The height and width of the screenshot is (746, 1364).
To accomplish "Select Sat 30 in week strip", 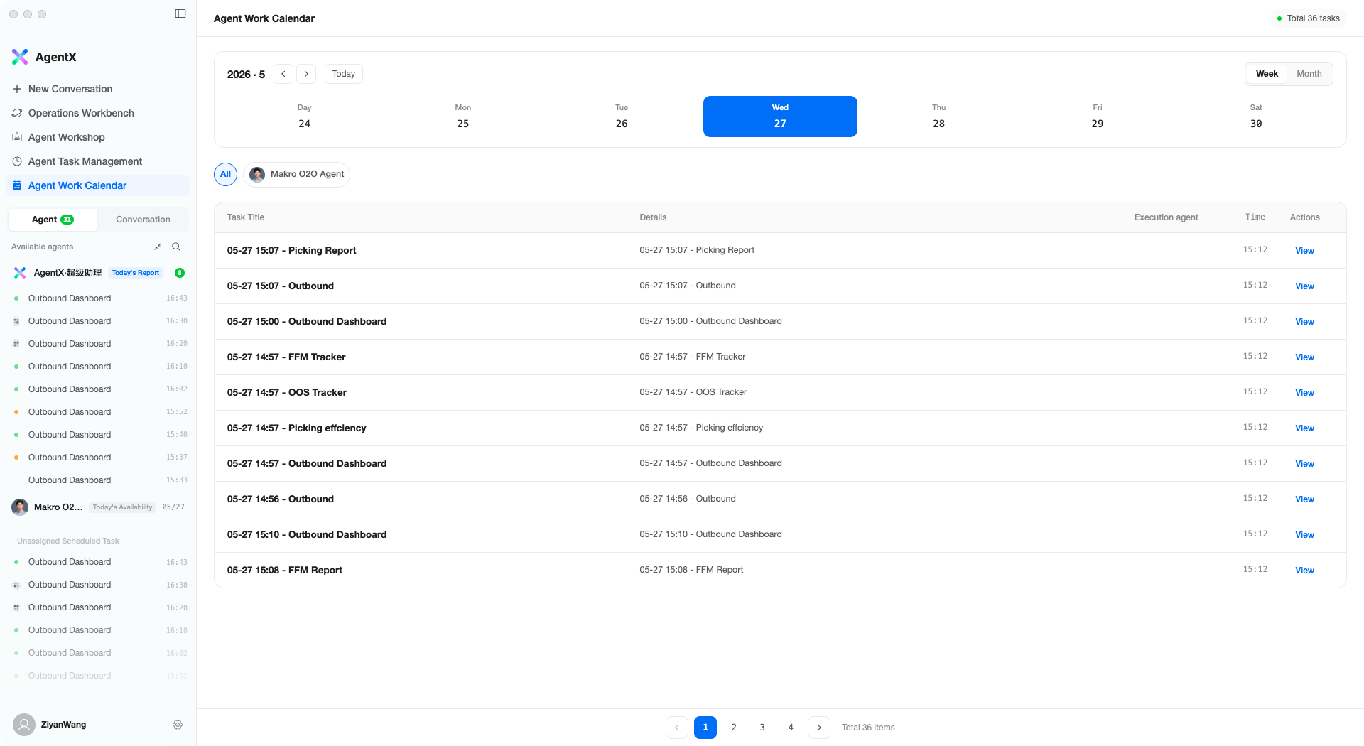I will click(x=1256, y=117).
